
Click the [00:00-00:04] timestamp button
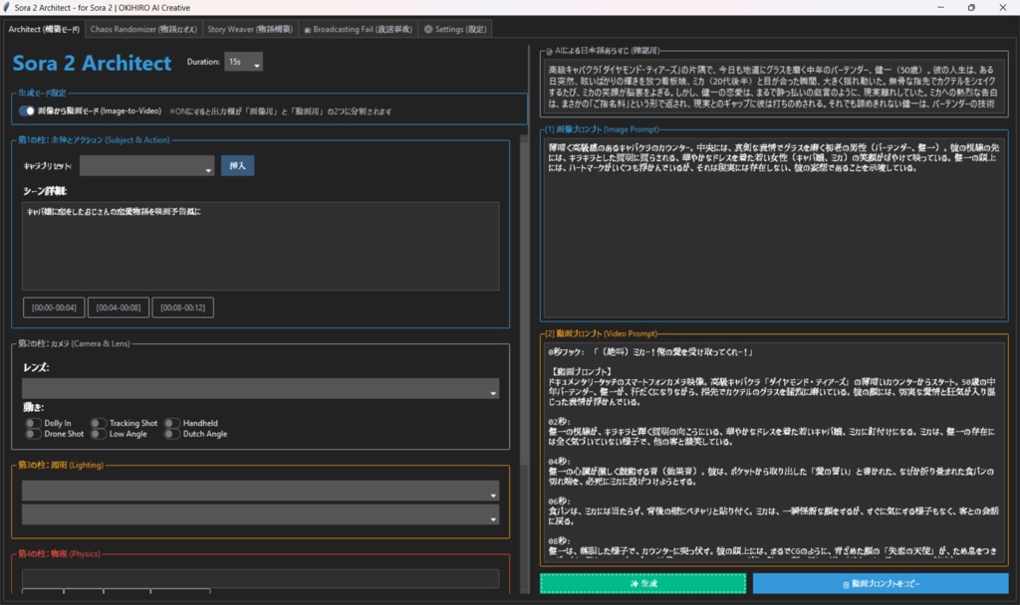[x=52, y=306]
